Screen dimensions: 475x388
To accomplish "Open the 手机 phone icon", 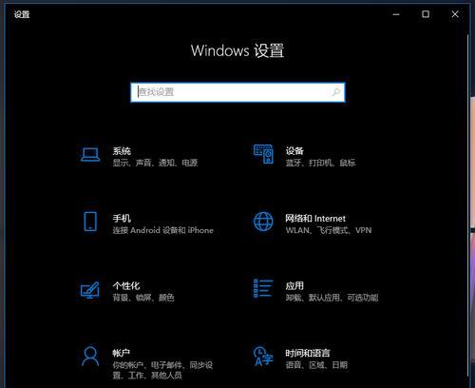I will (x=90, y=222).
